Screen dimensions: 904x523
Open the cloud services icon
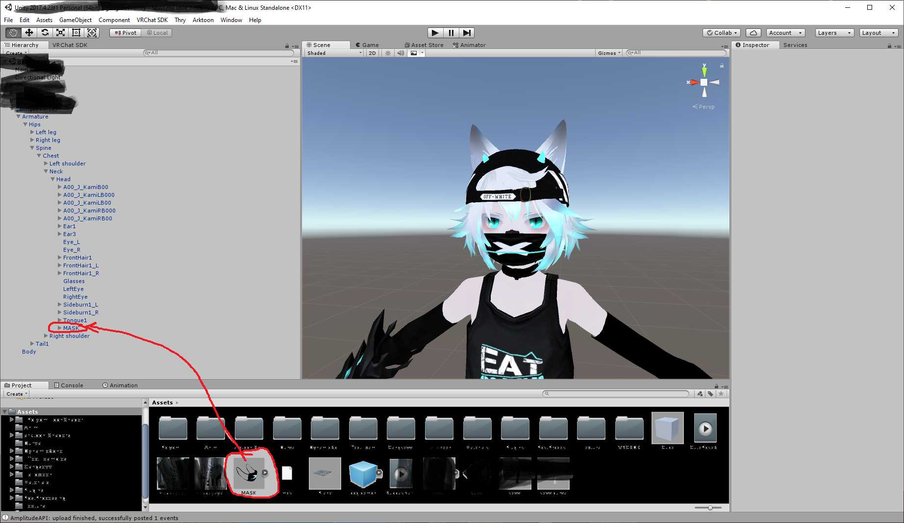click(x=753, y=33)
